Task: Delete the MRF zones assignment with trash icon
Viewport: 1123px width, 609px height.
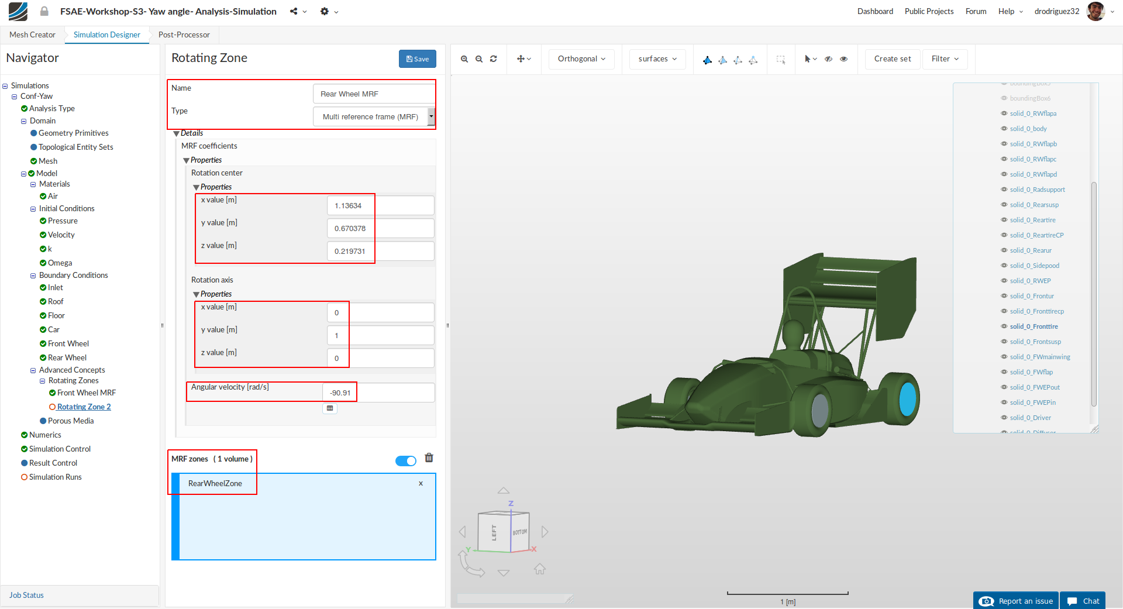Action: click(429, 458)
